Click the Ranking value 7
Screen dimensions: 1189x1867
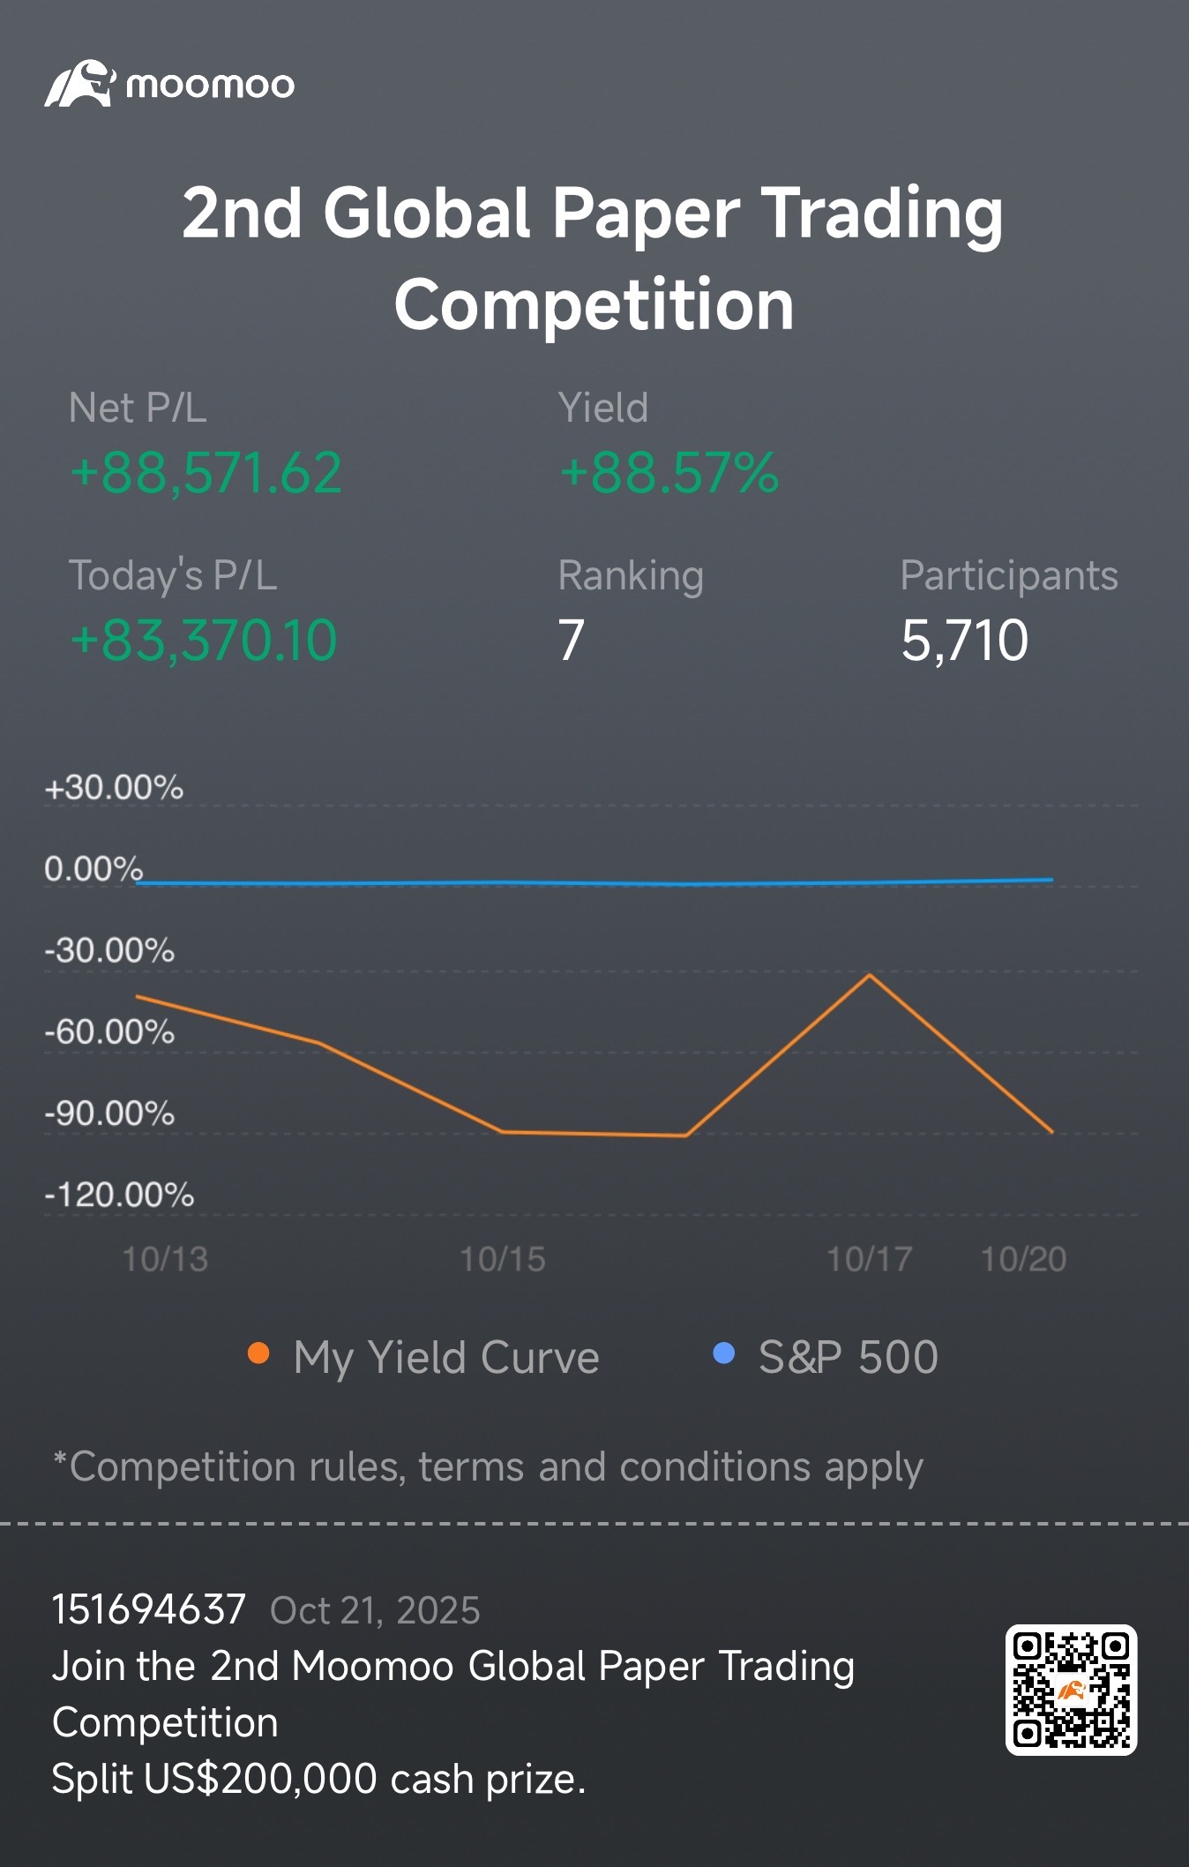pos(572,640)
